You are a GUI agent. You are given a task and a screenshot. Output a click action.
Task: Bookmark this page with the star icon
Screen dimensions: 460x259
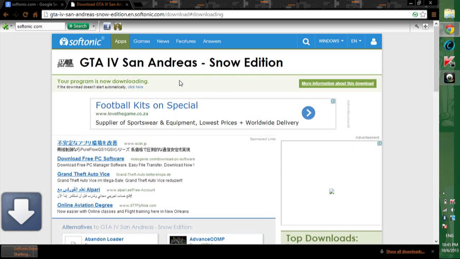pyautogui.click(x=423, y=14)
